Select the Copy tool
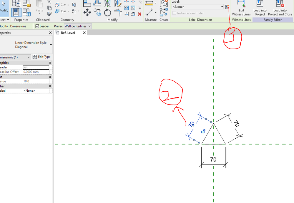This screenshot has width=294, height=203. [97, 13]
